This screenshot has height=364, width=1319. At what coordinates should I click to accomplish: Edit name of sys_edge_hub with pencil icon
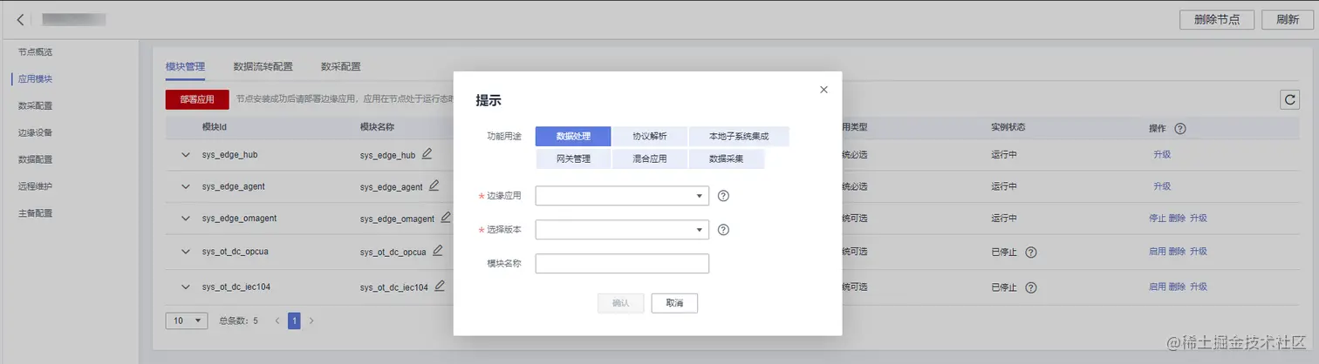coord(427,154)
